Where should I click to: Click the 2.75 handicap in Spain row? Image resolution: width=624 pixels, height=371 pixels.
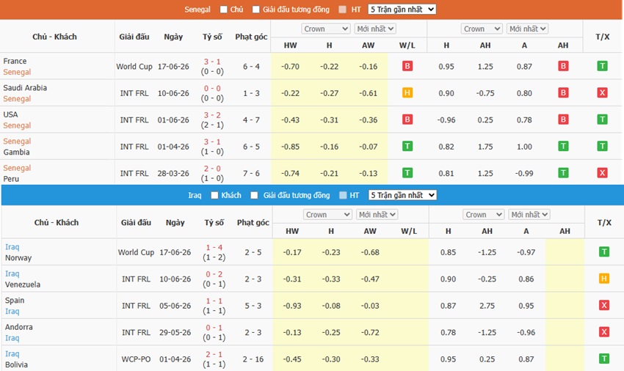coord(487,306)
